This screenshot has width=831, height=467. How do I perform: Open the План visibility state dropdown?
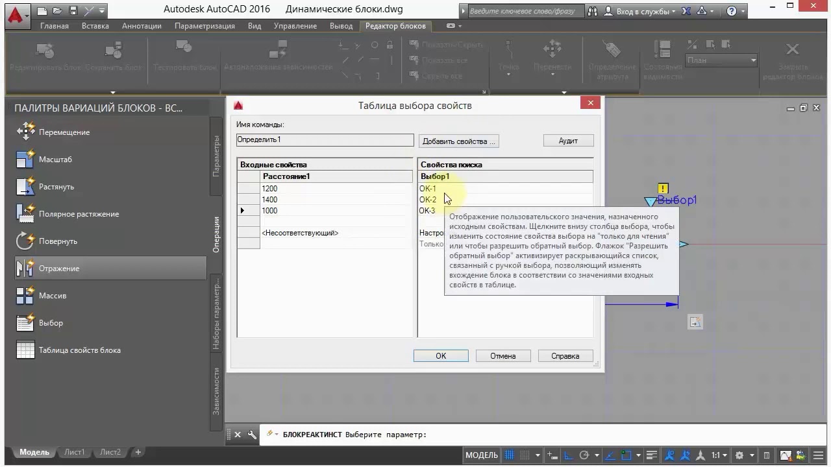point(722,60)
